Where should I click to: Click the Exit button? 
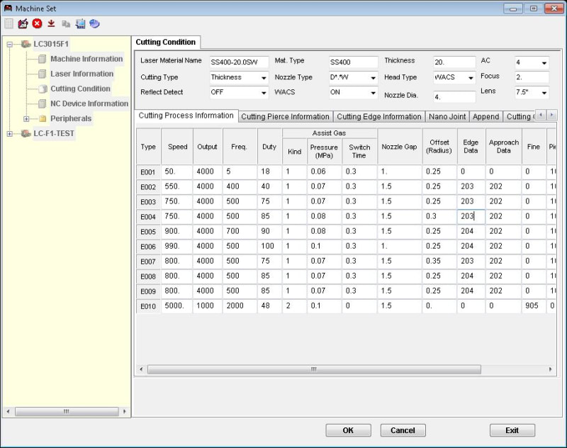(x=512, y=430)
